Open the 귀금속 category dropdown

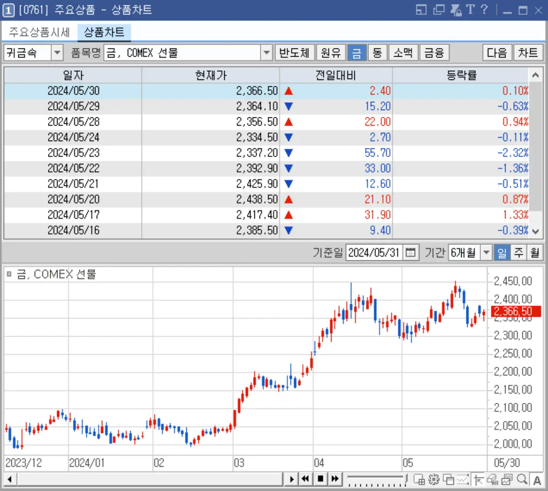[x=57, y=53]
